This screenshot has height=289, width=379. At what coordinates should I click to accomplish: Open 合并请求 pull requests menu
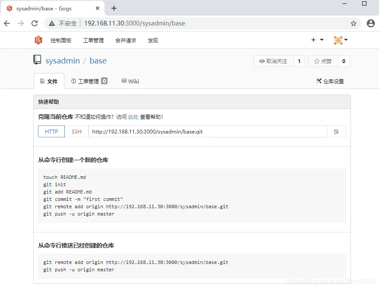(x=126, y=40)
